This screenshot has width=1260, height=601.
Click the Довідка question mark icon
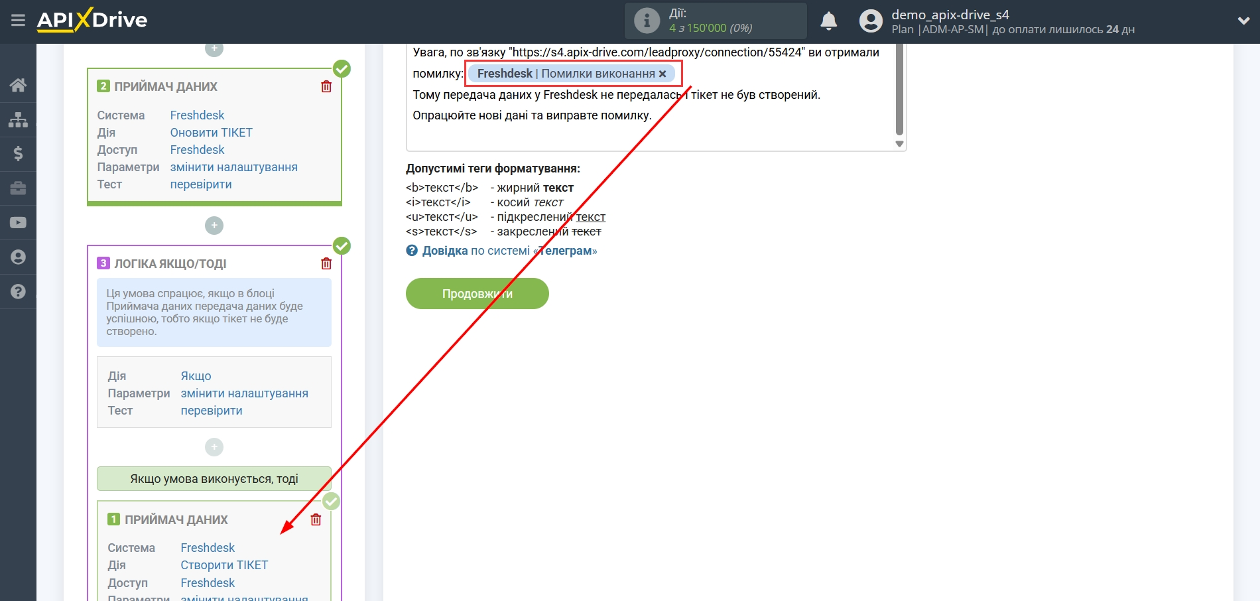click(412, 251)
